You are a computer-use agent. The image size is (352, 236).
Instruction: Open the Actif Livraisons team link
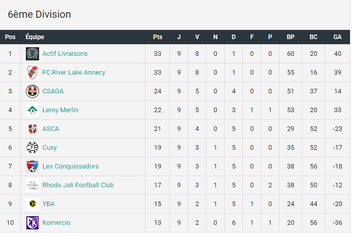65,54
